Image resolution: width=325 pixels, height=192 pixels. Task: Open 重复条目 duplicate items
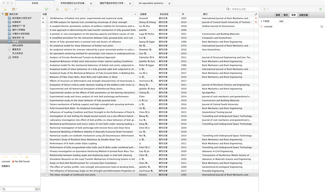16,49
